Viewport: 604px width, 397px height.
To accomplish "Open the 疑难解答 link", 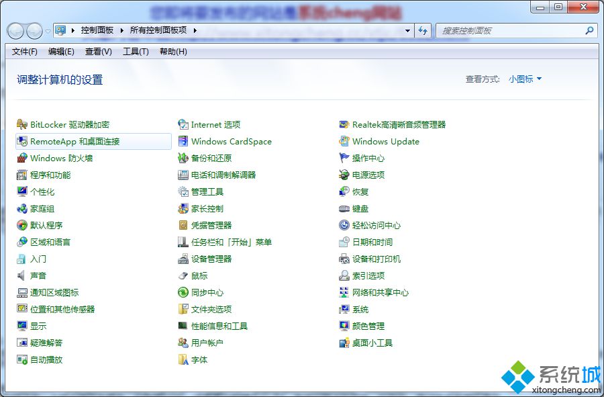I will pos(46,343).
